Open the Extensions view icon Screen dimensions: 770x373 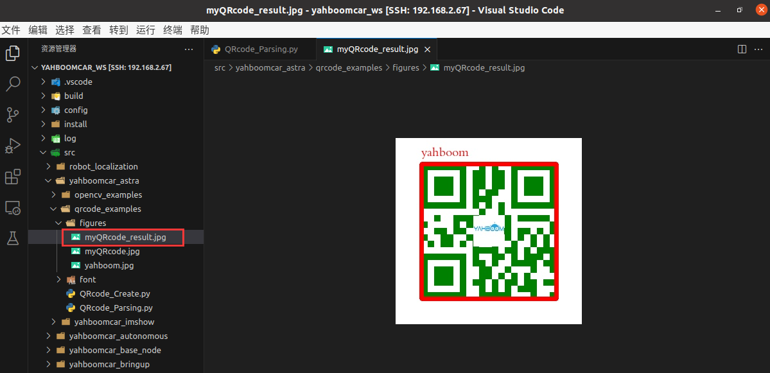click(x=12, y=177)
